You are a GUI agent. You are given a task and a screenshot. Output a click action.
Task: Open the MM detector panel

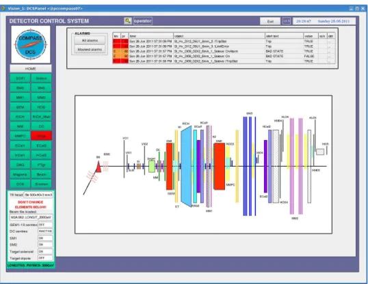tap(21, 126)
